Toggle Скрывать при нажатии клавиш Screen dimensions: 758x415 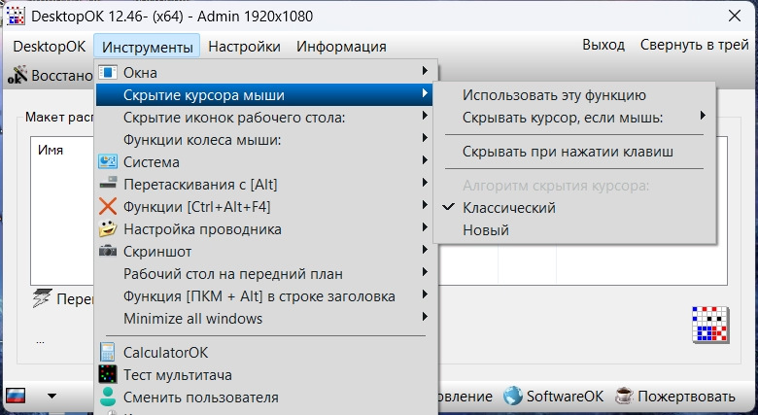point(568,152)
